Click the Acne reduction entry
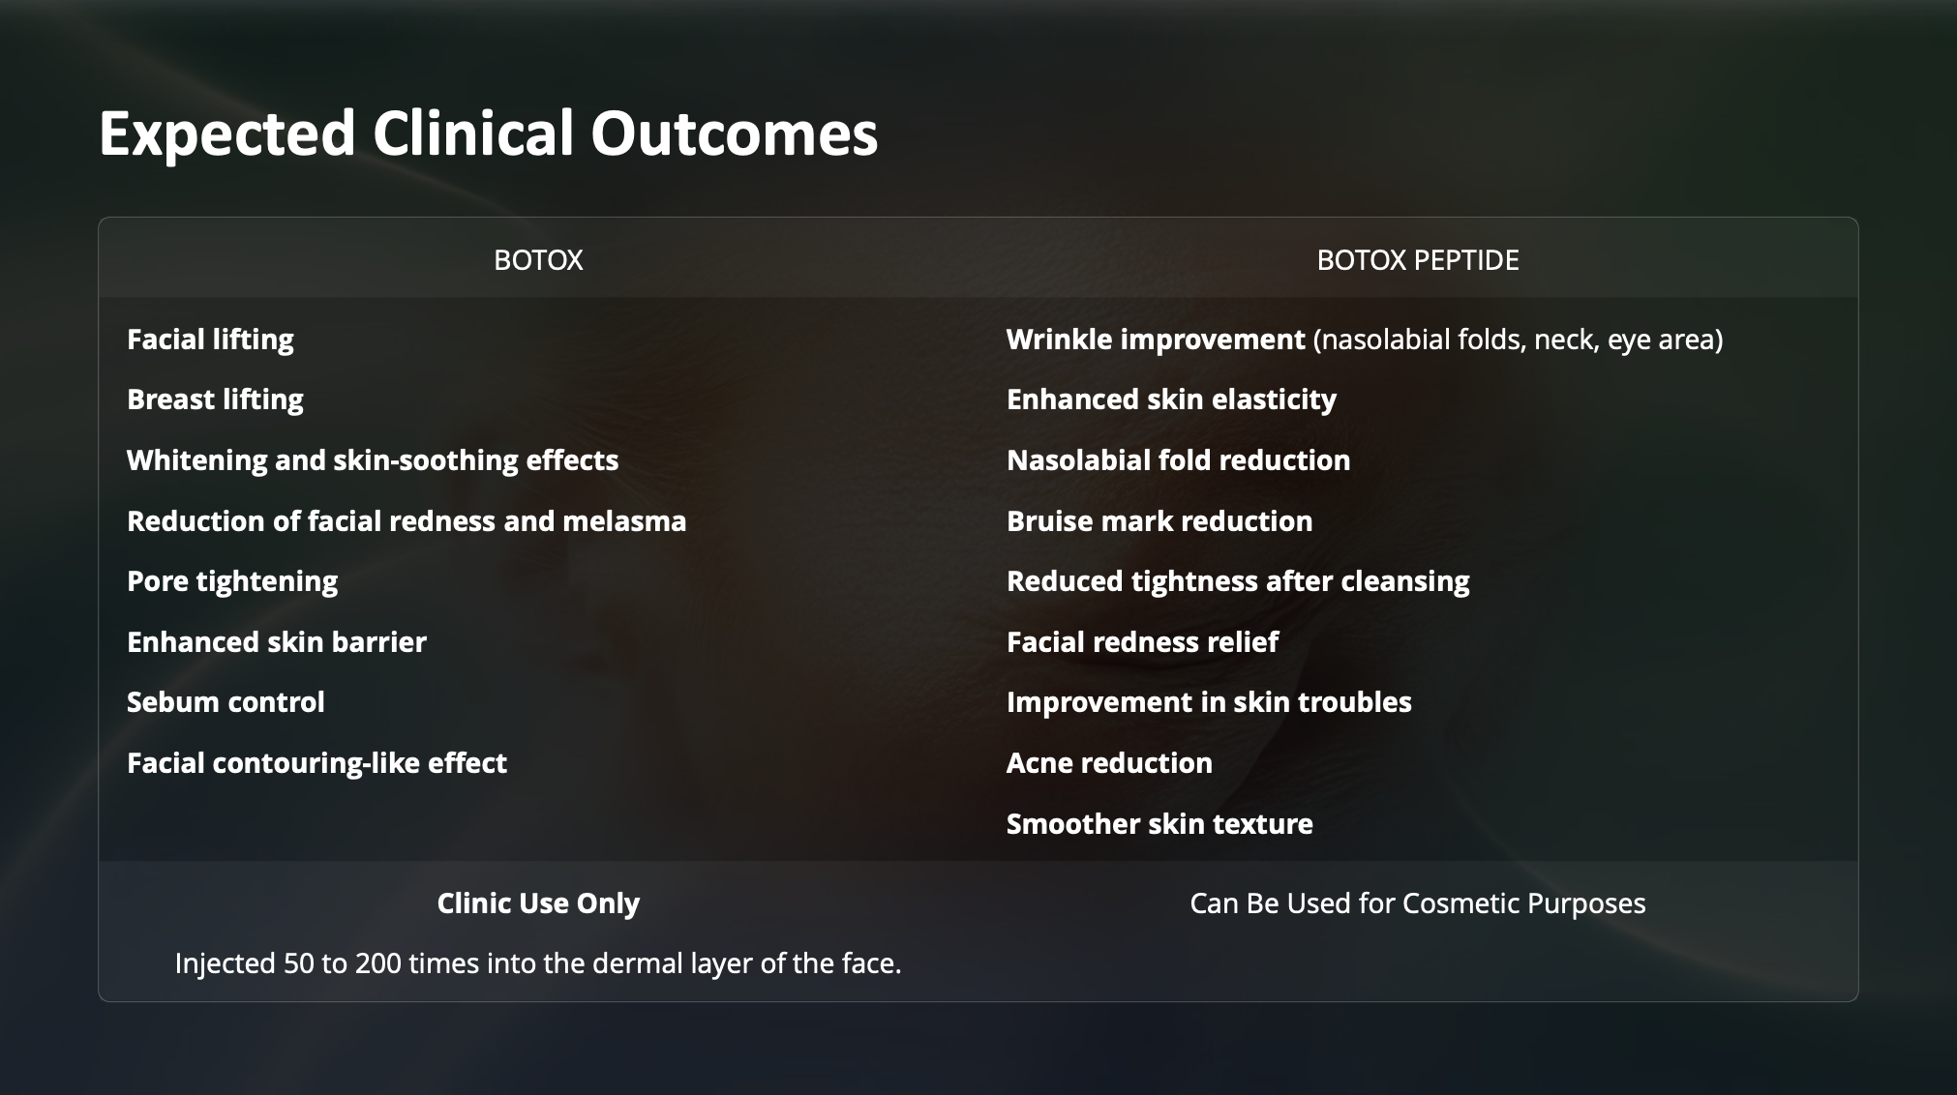The height and width of the screenshot is (1095, 1957). pos(1109,763)
